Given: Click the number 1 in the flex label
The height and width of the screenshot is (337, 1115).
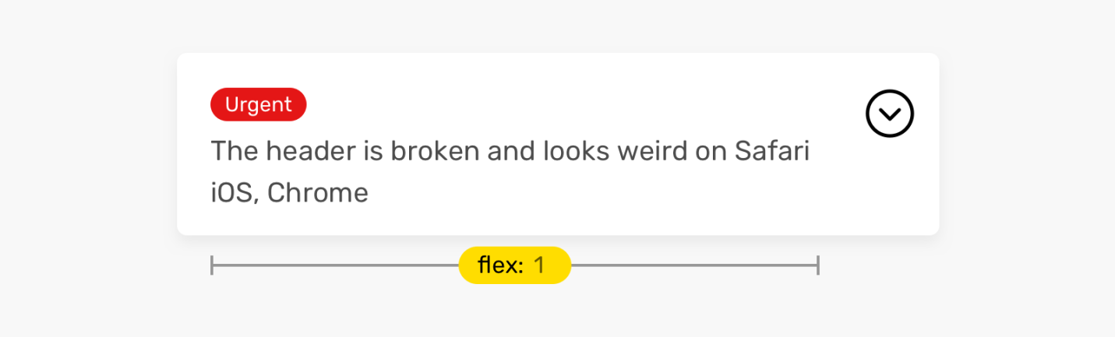Looking at the screenshot, I should [x=539, y=265].
